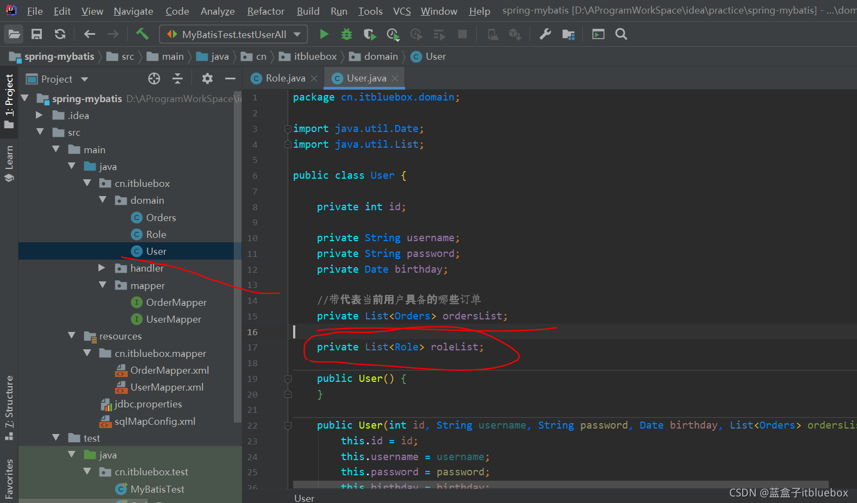Collapse the mapper package arrow
The height and width of the screenshot is (503, 857).
(x=103, y=285)
